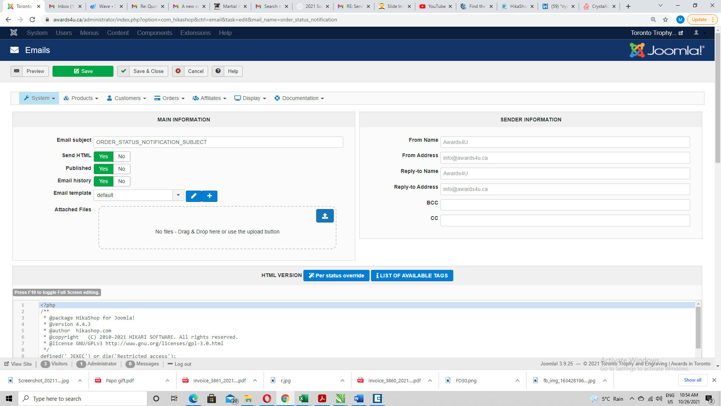Bookmark page with the star icon
Screen dimensions: 721x406
(665, 20)
